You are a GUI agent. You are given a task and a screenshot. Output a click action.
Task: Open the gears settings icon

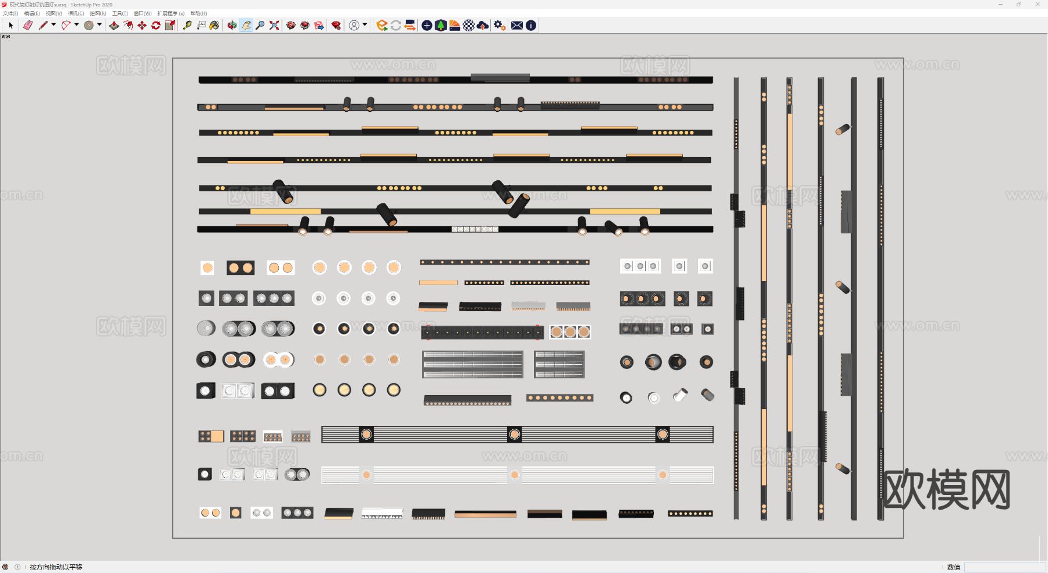[500, 26]
